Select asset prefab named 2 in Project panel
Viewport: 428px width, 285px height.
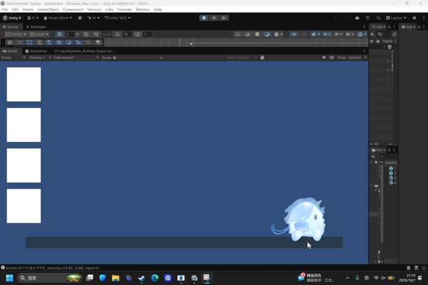[x=392, y=173]
